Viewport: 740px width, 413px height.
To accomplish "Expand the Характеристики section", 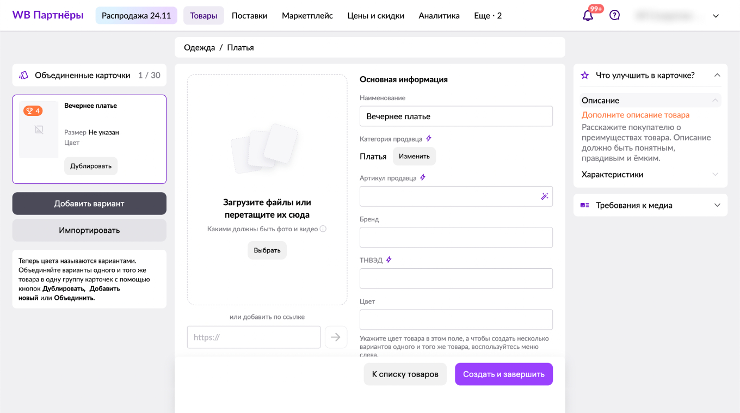I will [716, 175].
